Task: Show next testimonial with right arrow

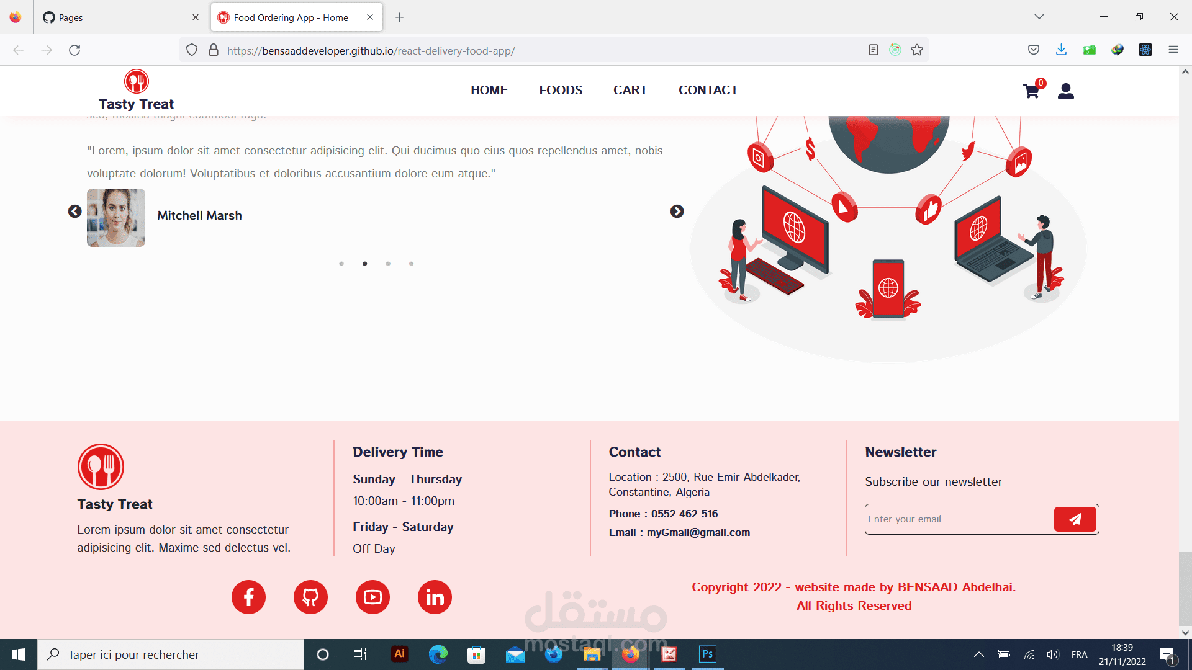Action: pos(677,212)
